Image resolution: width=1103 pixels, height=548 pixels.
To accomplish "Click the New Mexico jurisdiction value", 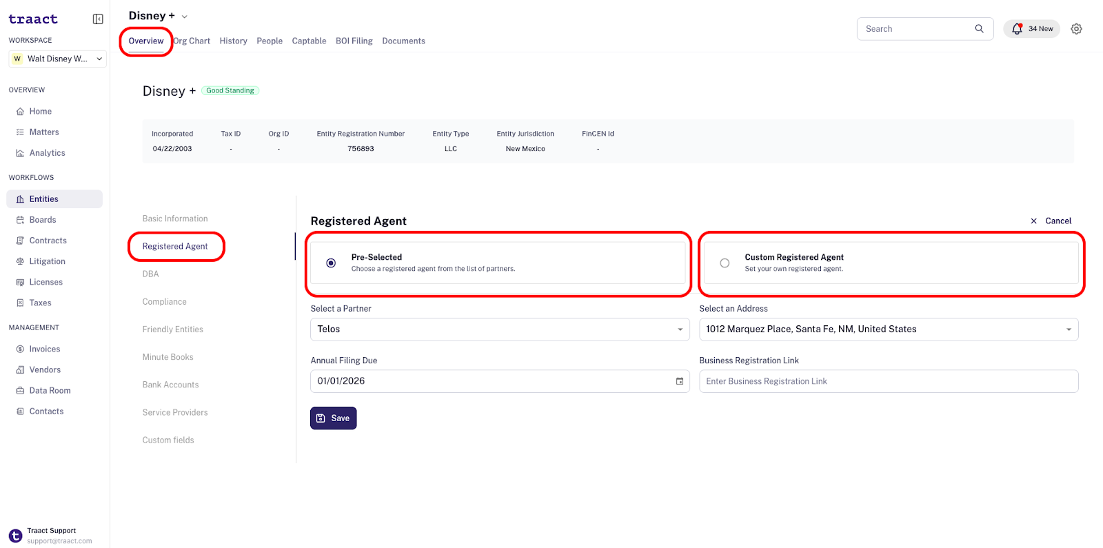I will point(525,149).
